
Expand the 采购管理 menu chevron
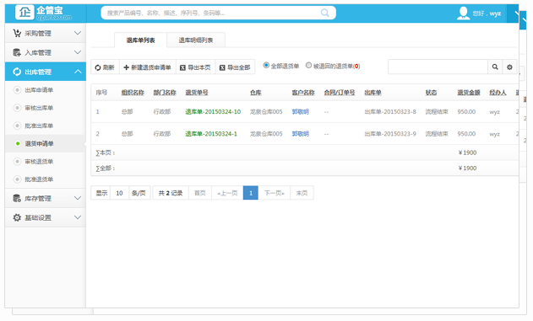[78, 33]
